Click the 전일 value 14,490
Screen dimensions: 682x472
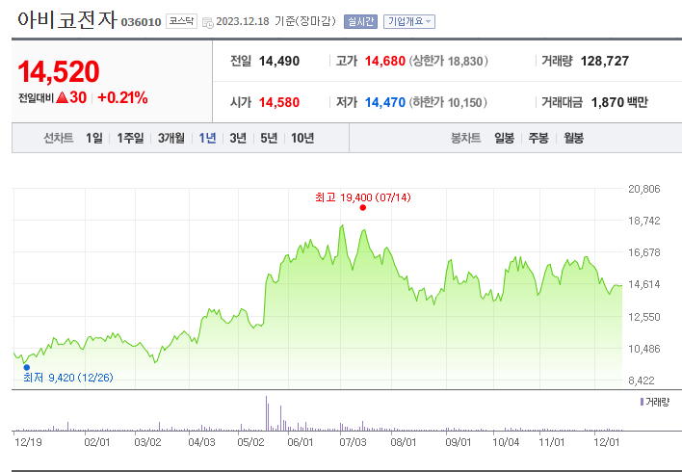(279, 62)
